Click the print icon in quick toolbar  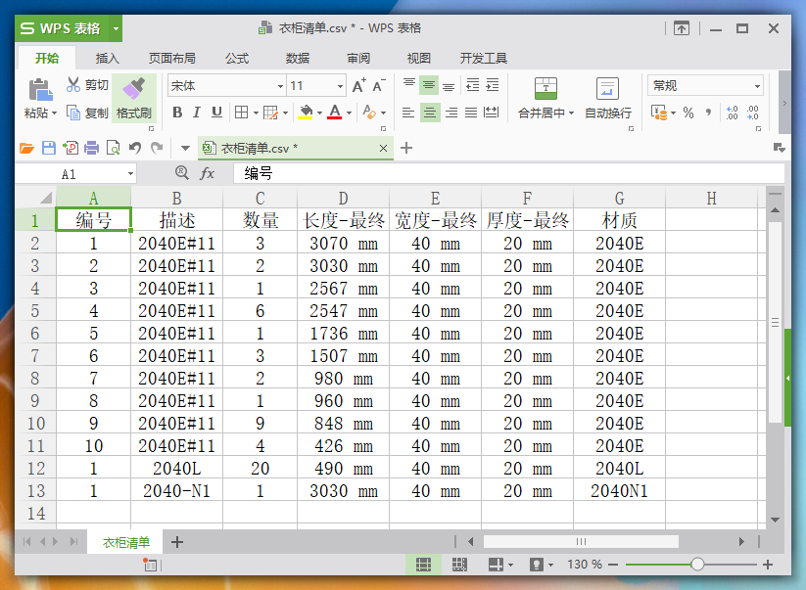tap(91, 149)
